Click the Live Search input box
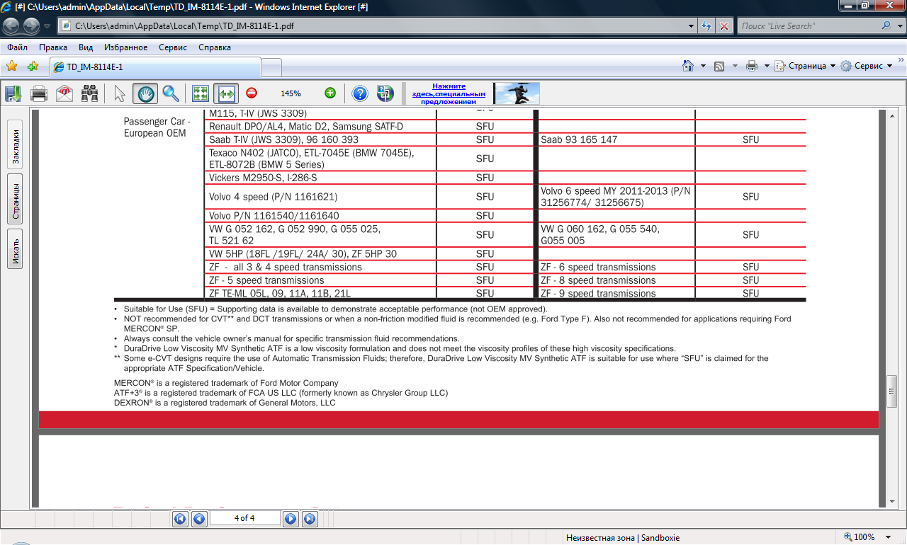The width and height of the screenshot is (907, 545). coord(808,26)
